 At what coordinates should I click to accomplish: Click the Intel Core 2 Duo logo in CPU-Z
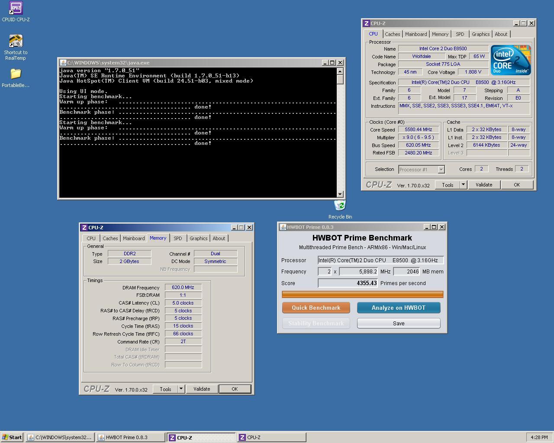[x=511, y=60]
